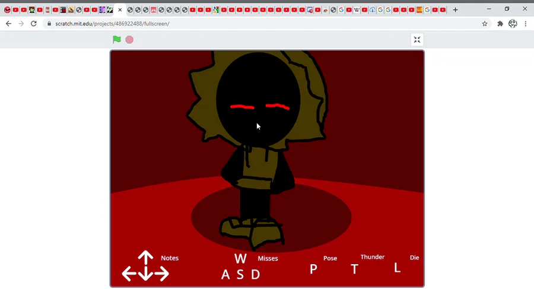Open the Chrome extensions puzzle icon

500,24
